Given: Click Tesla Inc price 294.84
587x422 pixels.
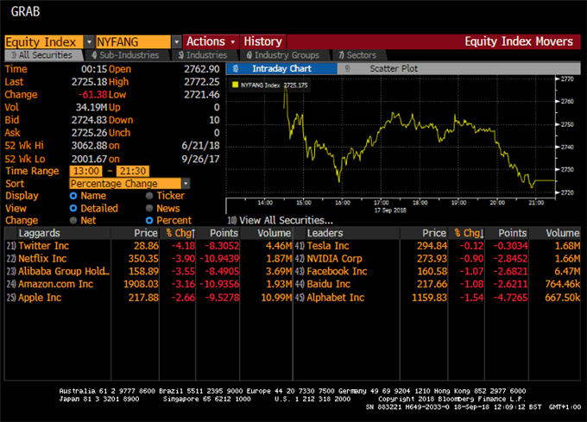Looking at the screenshot, I should [x=432, y=246].
